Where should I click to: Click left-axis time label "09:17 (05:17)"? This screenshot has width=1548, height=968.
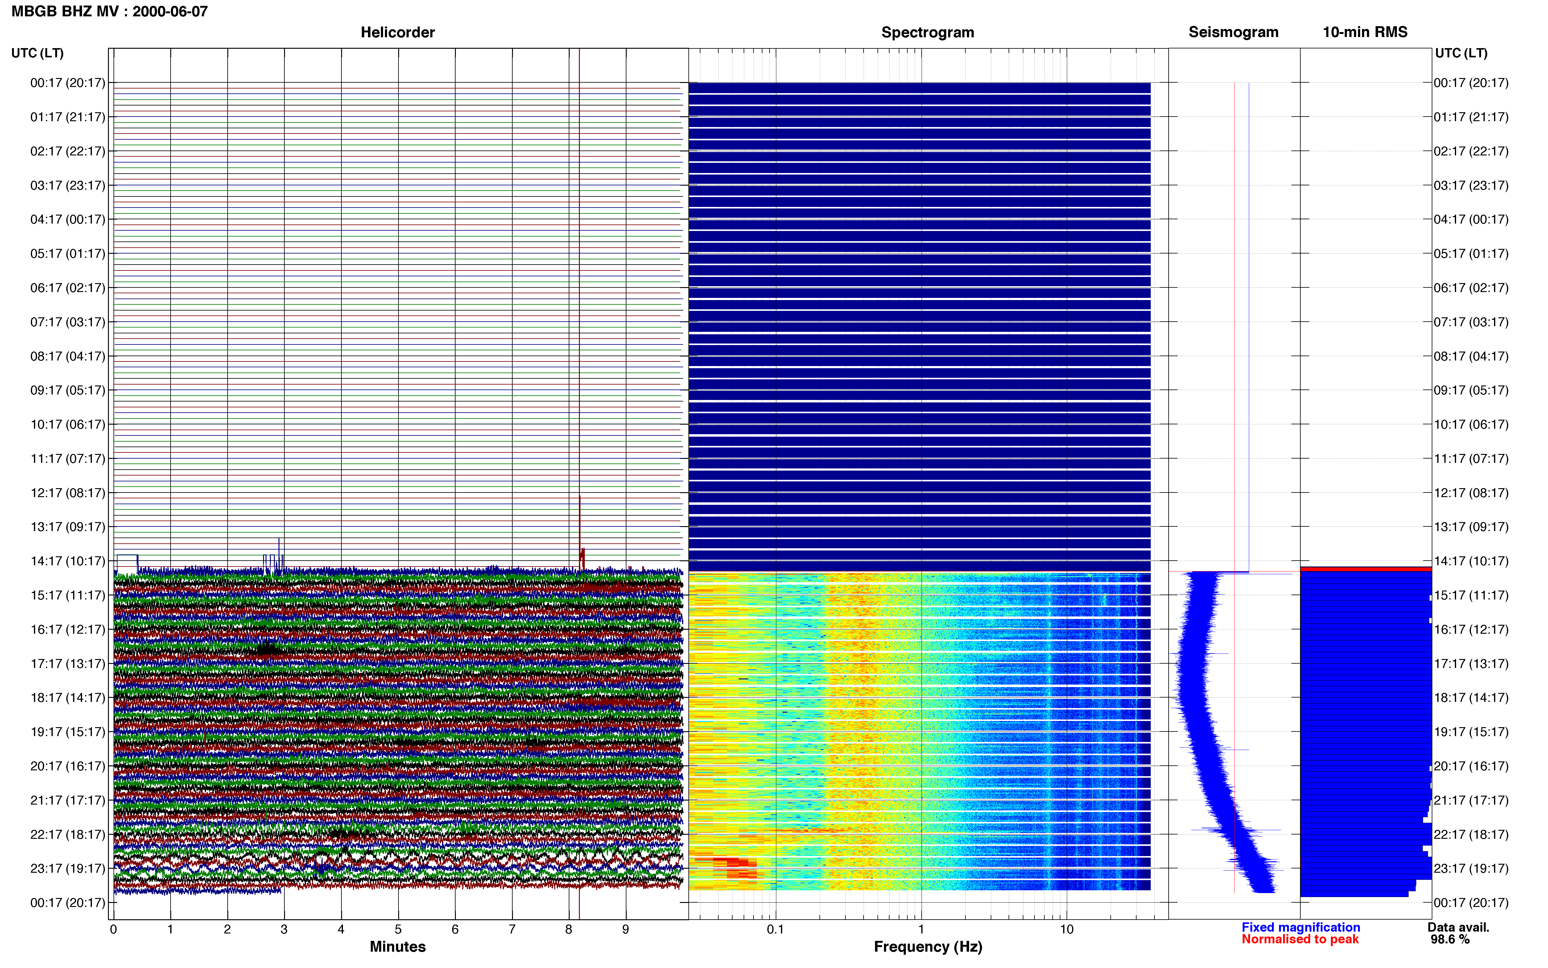tap(68, 390)
